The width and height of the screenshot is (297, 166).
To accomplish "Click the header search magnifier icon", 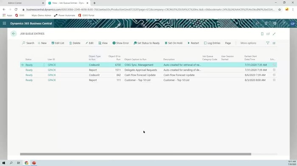I will click(x=257, y=23).
